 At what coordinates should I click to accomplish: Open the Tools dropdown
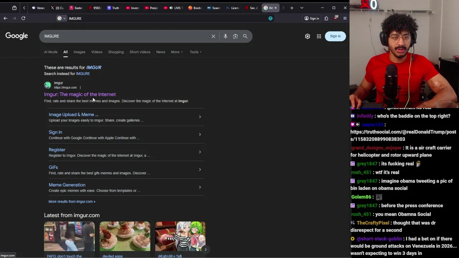pos(195,52)
